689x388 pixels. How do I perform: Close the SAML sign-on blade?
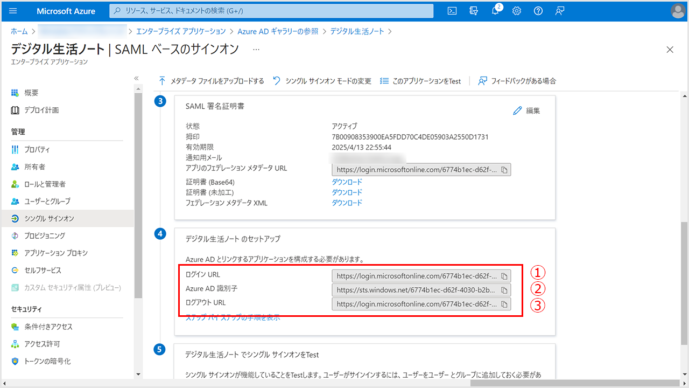tap(670, 50)
